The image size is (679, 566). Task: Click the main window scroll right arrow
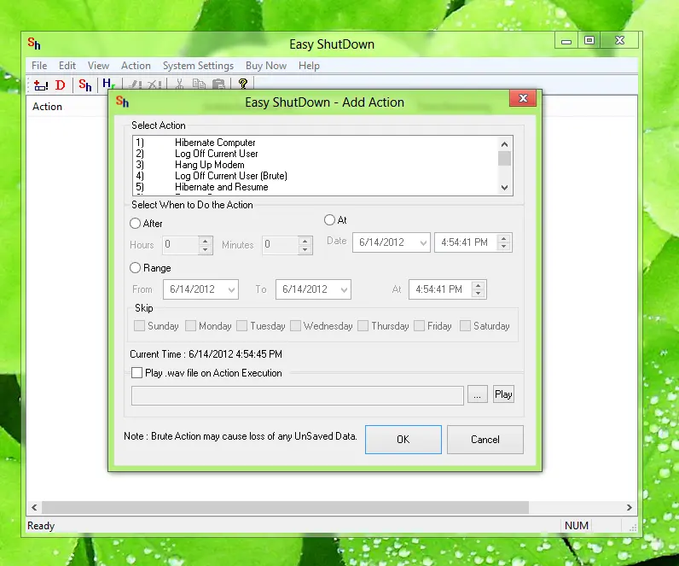coord(630,507)
